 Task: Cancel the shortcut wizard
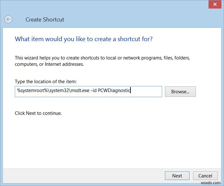(205, 176)
